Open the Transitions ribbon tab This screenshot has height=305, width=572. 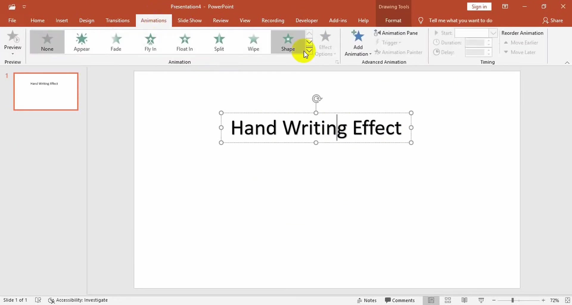click(x=117, y=20)
